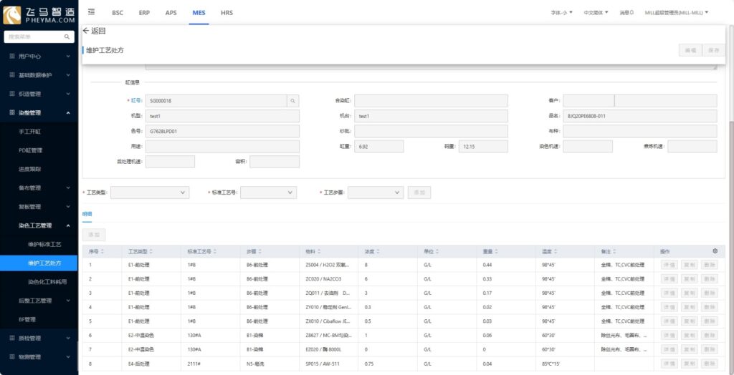
Task: Click the magnifier icon in the menu search box
Action: (x=67, y=36)
